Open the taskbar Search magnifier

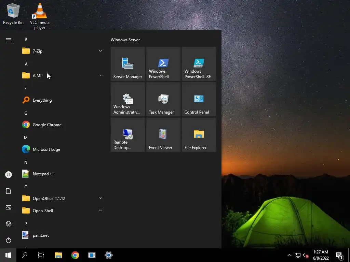[x=25, y=255]
